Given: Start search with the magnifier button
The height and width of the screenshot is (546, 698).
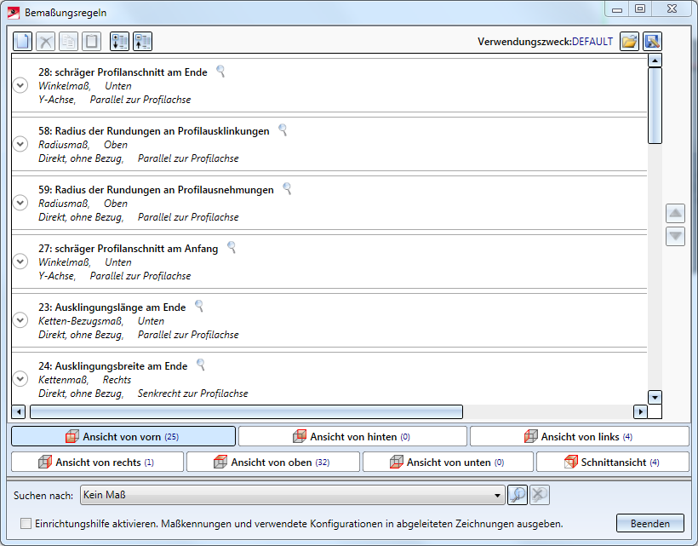Looking at the screenshot, I should point(518,495).
